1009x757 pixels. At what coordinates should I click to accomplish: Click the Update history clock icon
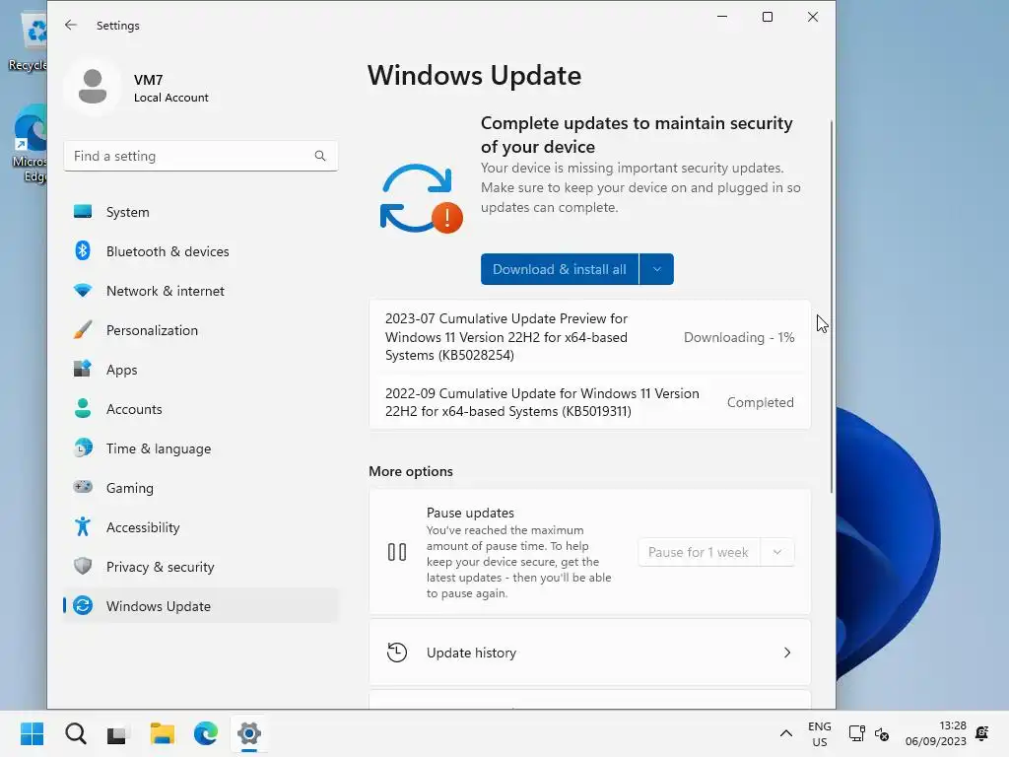coord(397,653)
